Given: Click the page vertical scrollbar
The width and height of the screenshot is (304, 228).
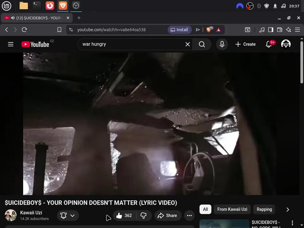Looking at the screenshot, I should pyautogui.click(x=301, y=62).
